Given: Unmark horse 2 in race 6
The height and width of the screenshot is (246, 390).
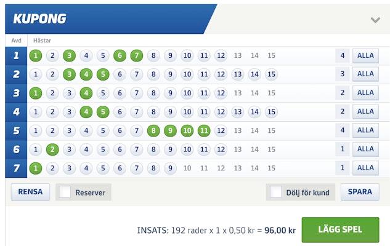Looking at the screenshot, I should tap(52, 149).
